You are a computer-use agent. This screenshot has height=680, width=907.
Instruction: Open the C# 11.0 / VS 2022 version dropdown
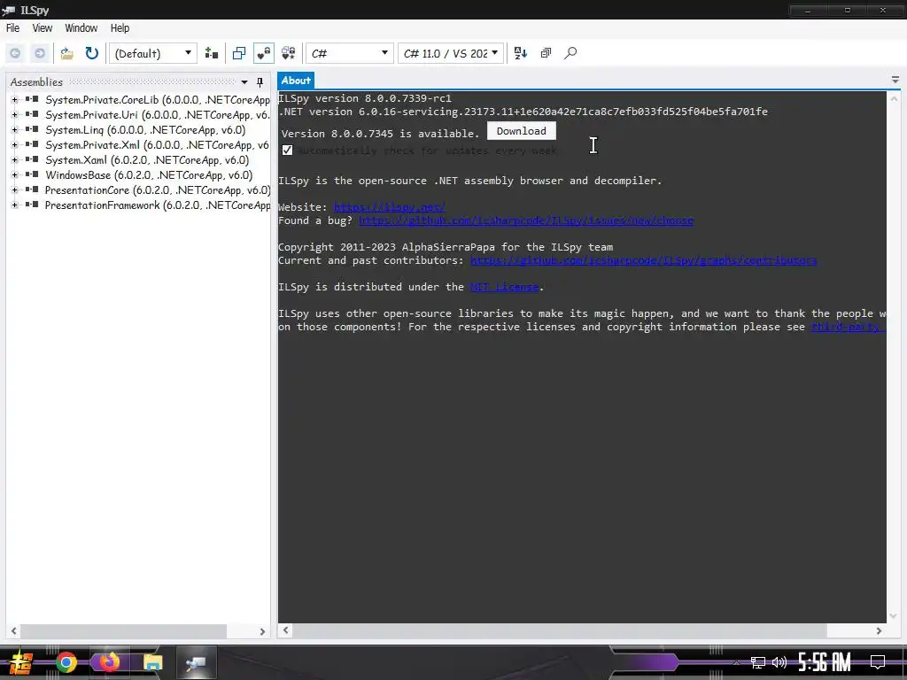[x=451, y=53]
